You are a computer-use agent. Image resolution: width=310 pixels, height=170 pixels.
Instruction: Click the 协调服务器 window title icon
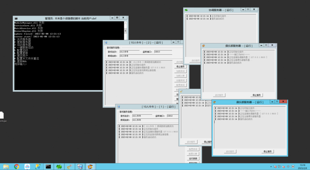point(186,10)
